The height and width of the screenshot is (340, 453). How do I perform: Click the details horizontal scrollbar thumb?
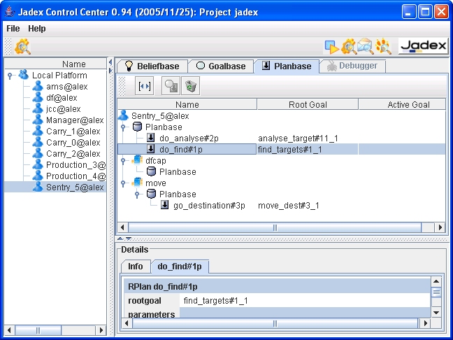click(x=275, y=323)
